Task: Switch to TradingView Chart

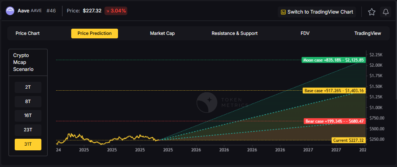Action: pos(317,12)
